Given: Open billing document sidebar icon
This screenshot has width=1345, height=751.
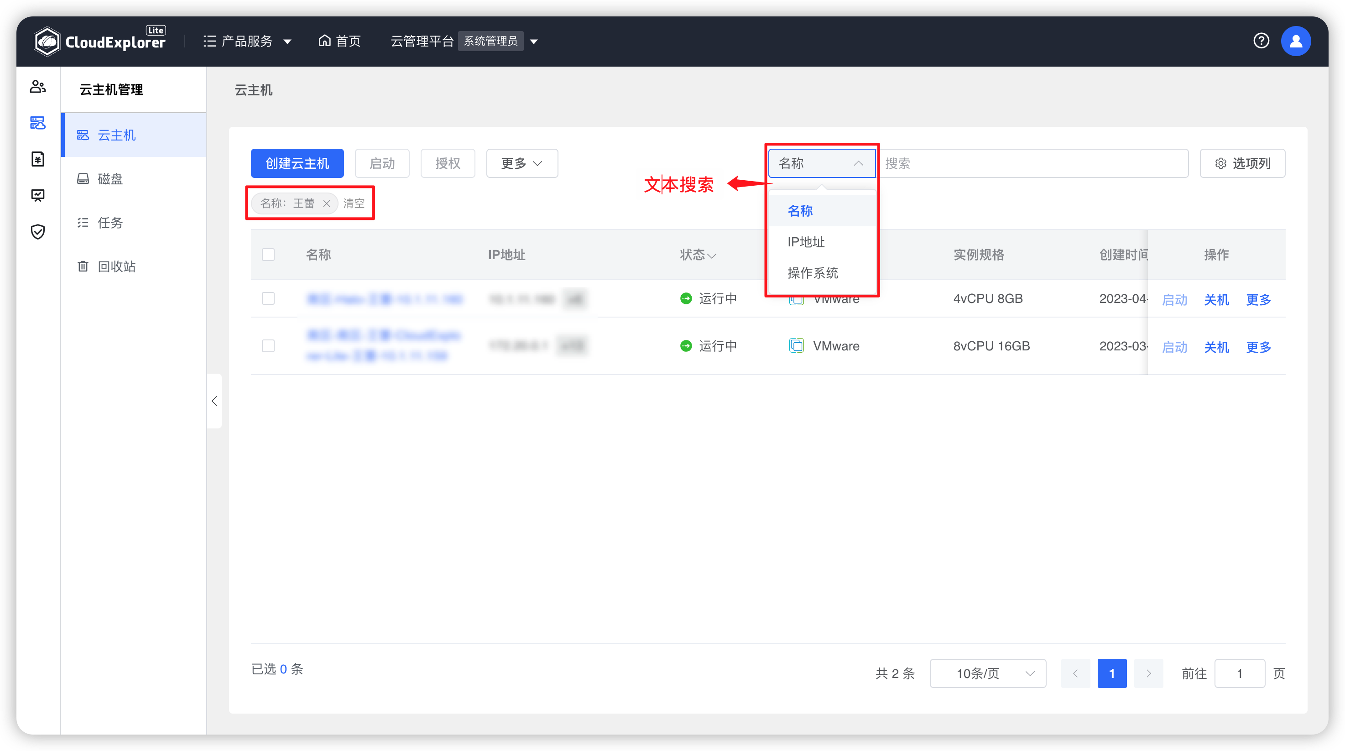Looking at the screenshot, I should [x=37, y=159].
